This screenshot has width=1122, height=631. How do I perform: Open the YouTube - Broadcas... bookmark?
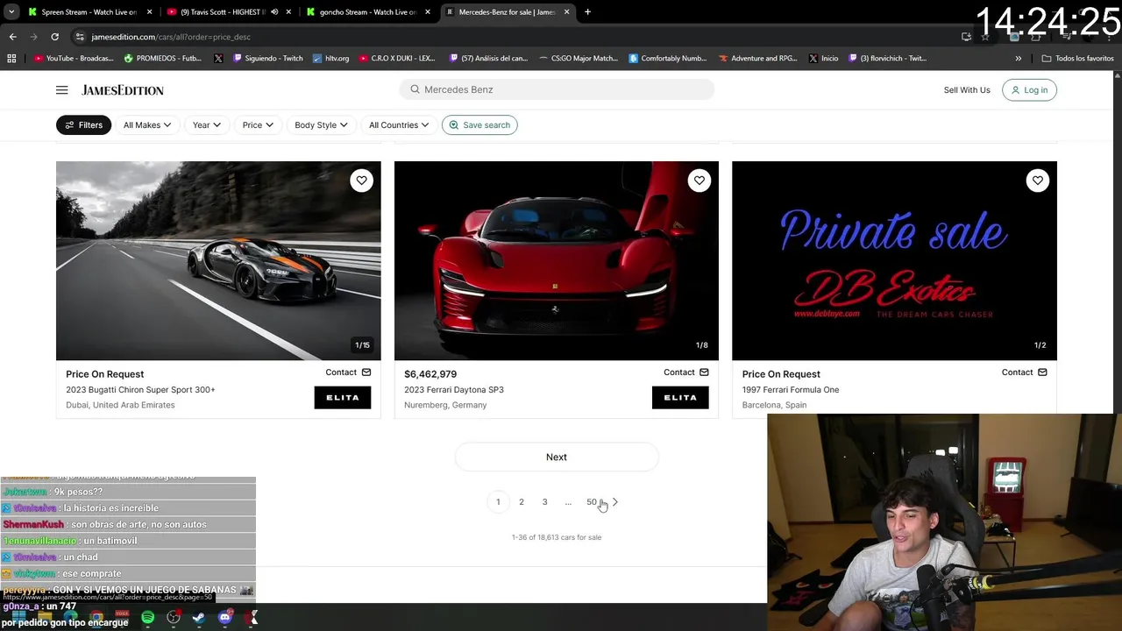coord(74,59)
